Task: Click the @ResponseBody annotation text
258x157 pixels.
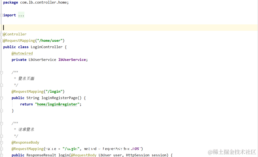Action: (25, 142)
